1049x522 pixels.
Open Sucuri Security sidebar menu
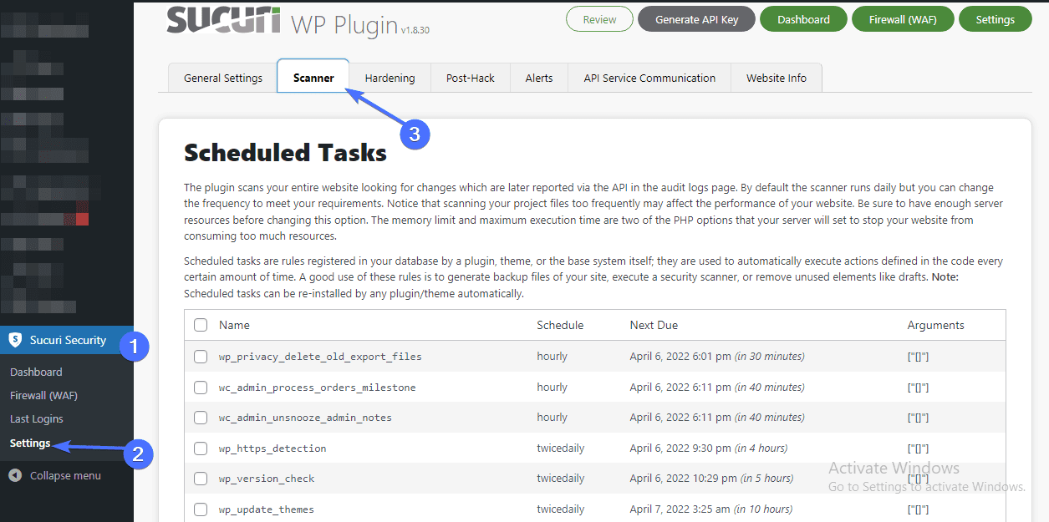tap(67, 340)
